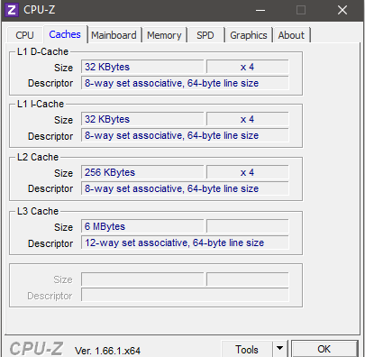Image resolution: width=365 pixels, height=357 pixels.
Task: Show the About tab
Action: 291,35
